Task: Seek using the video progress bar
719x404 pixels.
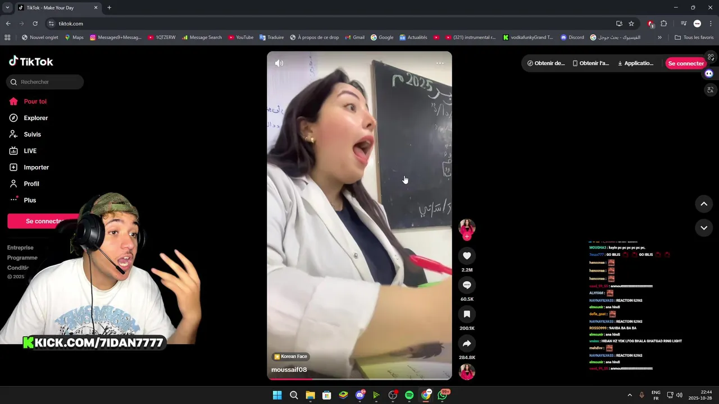Action: 359,379
